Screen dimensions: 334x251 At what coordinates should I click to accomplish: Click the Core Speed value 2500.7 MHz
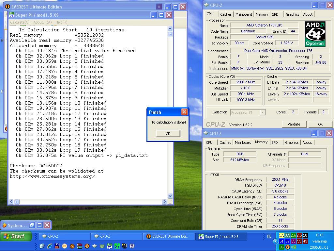pyautogui.click(x=246, y=82)
